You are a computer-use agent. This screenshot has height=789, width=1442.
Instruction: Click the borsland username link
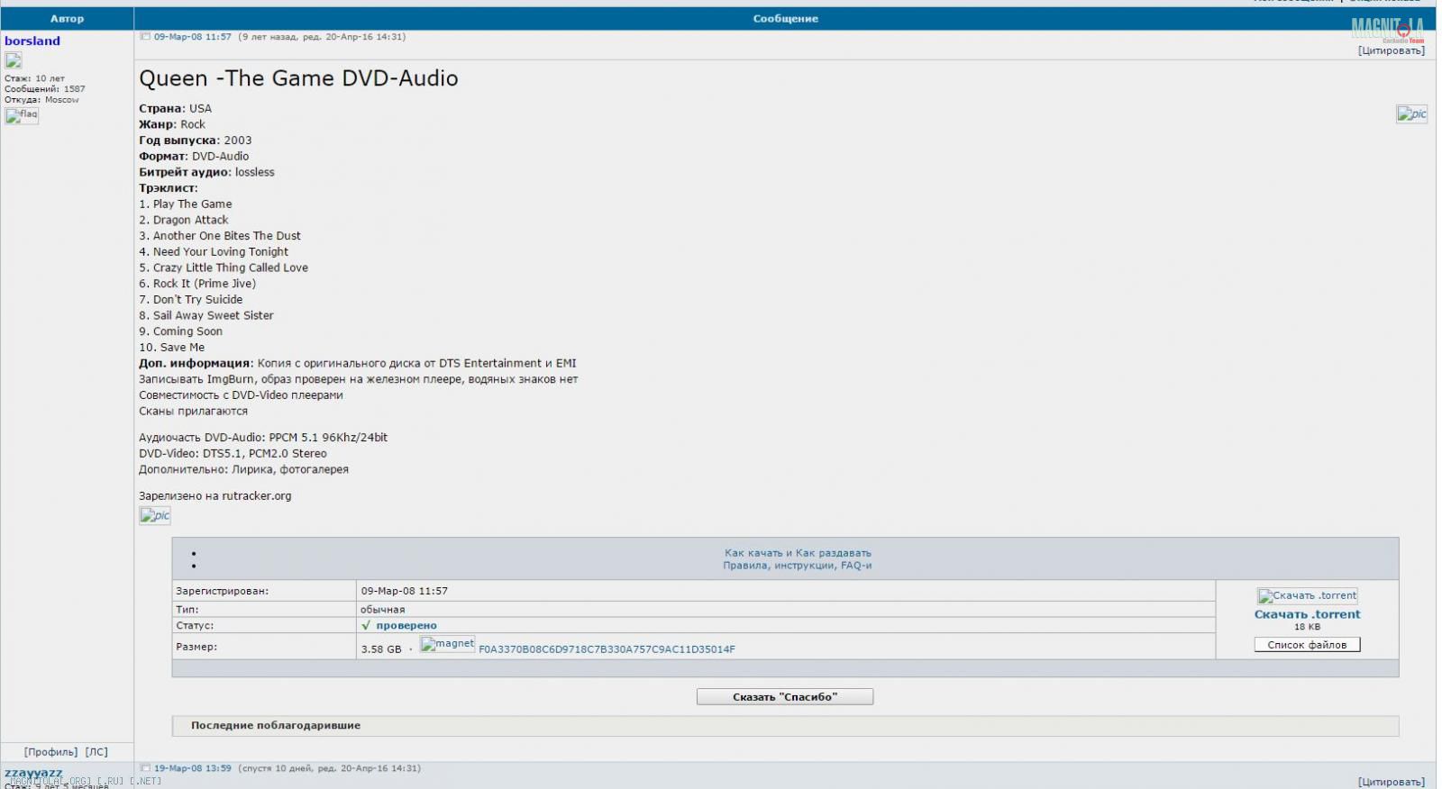[32, 41]
